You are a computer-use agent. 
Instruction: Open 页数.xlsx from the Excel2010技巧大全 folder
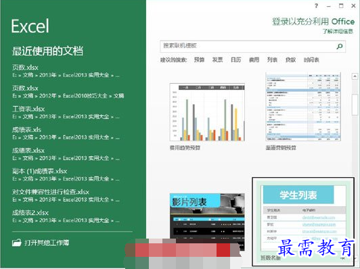tap(68, 92)
